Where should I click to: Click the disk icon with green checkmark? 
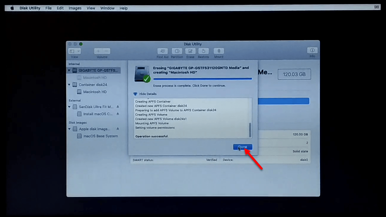[x=142, y=74]
